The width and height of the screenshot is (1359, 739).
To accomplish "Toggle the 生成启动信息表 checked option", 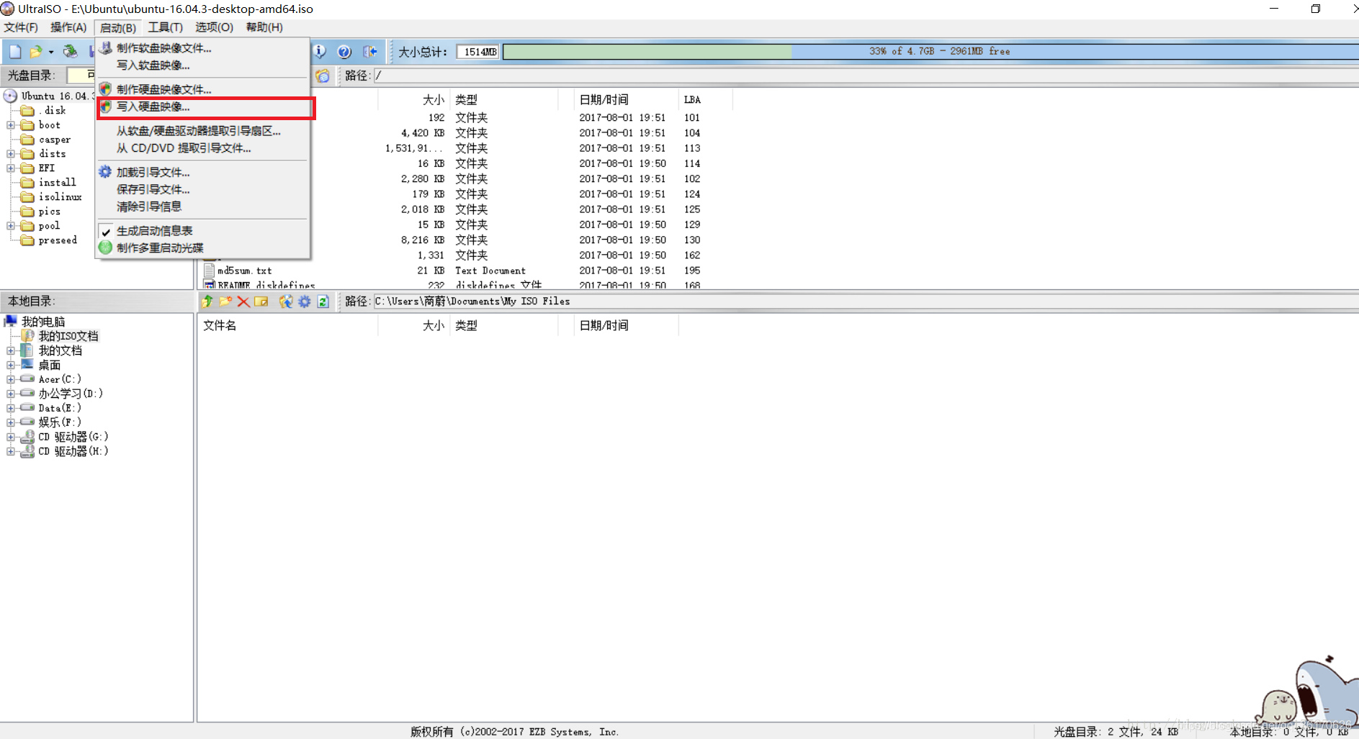I will (203, 231).
